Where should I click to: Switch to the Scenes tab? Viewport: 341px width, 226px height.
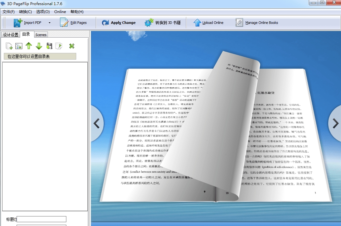pos(41,34)
